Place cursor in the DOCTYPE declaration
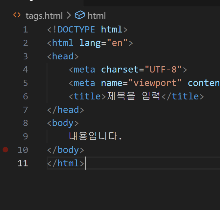This screenshot has height=210, width=220. [x=87, y=30]
